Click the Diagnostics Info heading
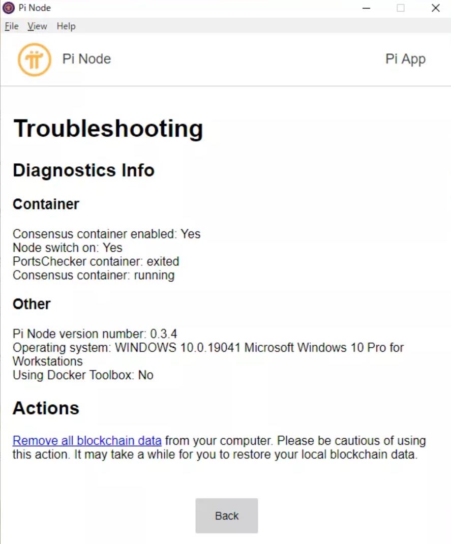 pyautogui.click(x=83, y=170)
